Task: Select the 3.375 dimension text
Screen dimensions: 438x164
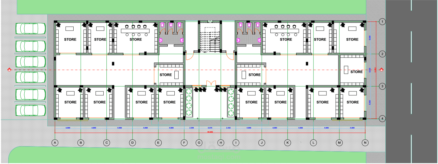Action: click(210, 128)
